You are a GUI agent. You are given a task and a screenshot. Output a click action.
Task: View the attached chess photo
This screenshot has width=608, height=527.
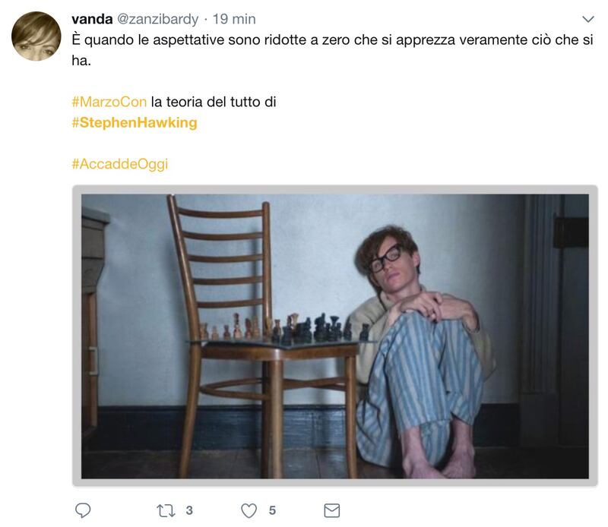pos(335,336)
